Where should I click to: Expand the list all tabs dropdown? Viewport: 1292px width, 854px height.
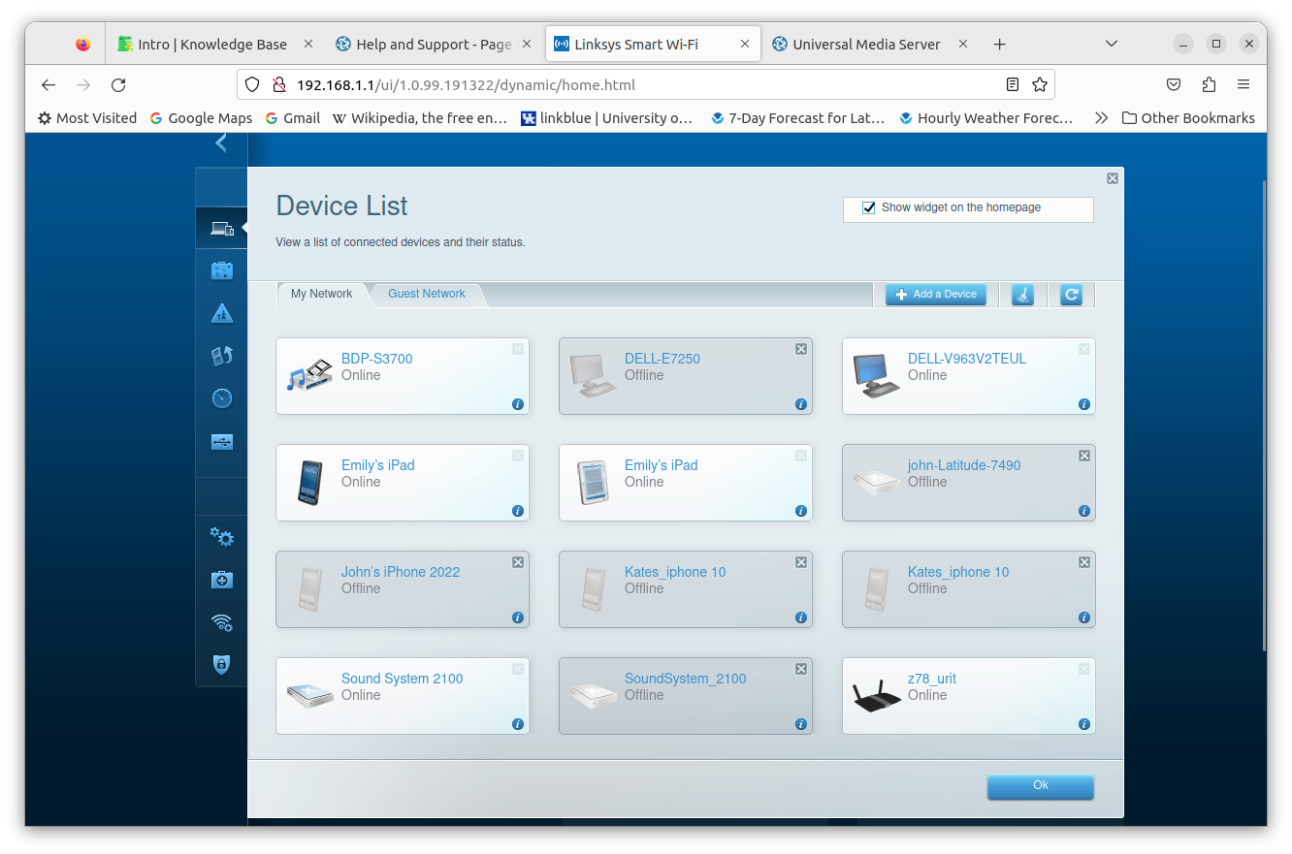1112,44
